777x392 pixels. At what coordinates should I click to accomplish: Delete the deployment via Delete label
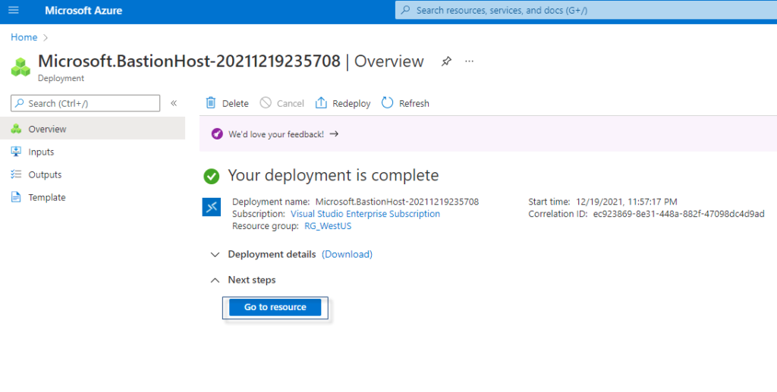coord(235,103)
